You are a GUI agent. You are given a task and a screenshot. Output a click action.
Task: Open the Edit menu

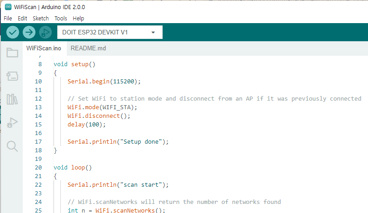[22, 18]
